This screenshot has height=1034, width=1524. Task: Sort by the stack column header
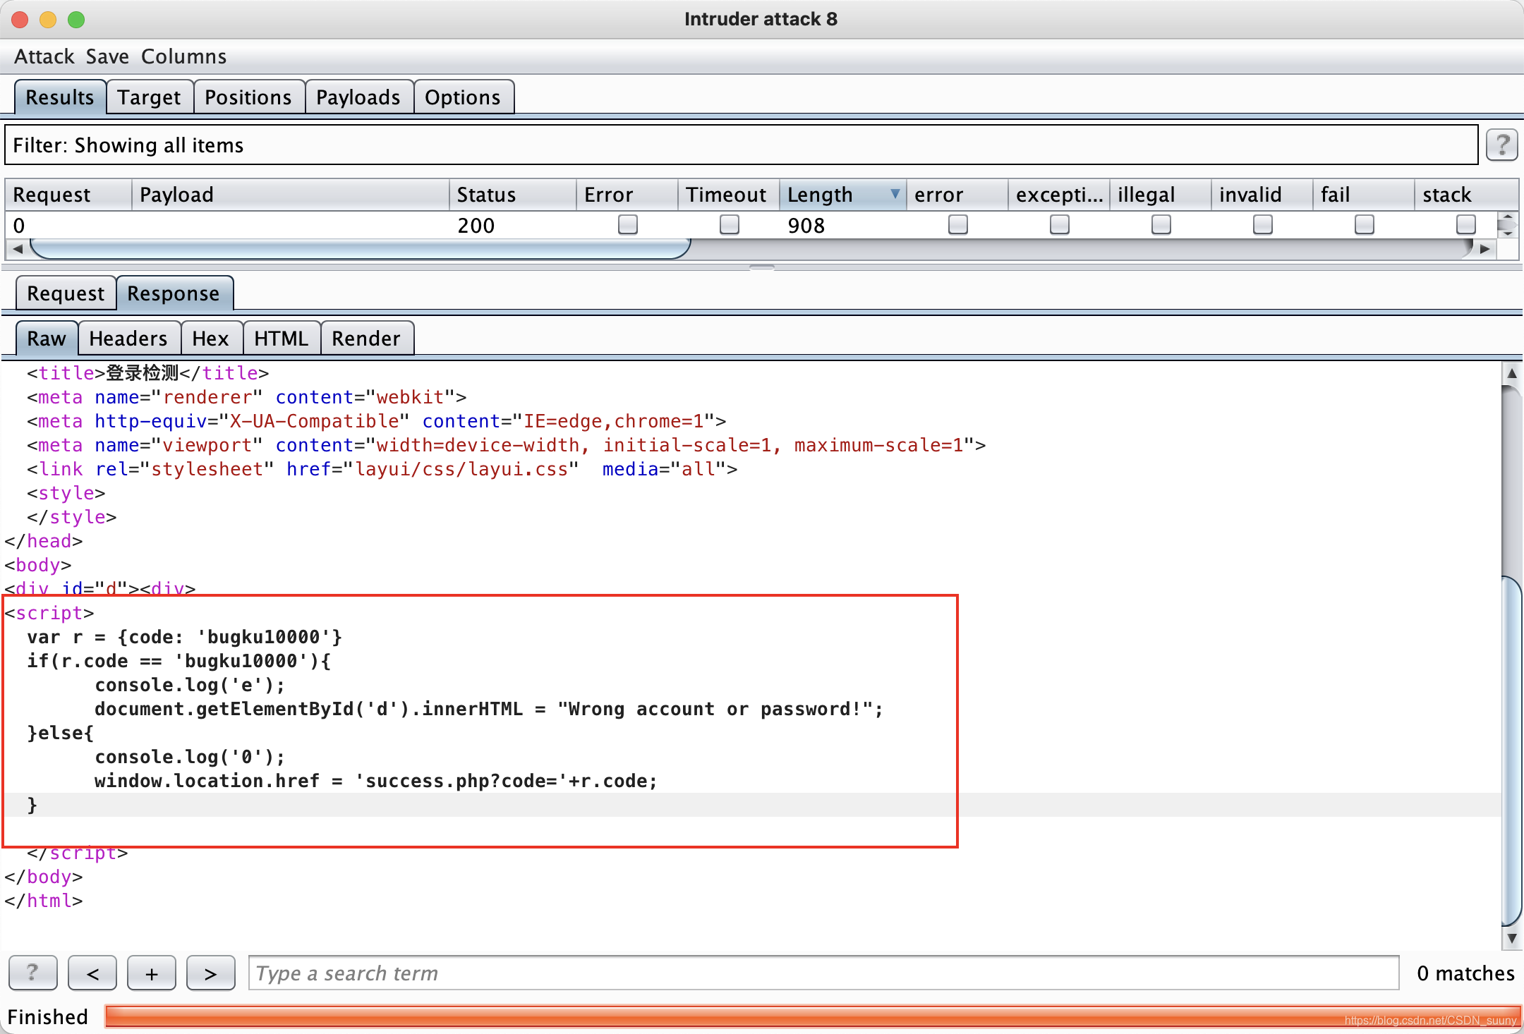(1465, 194)
